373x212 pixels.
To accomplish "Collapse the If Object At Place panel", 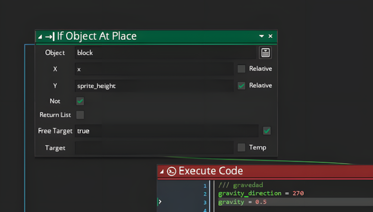I will point(40,37).
